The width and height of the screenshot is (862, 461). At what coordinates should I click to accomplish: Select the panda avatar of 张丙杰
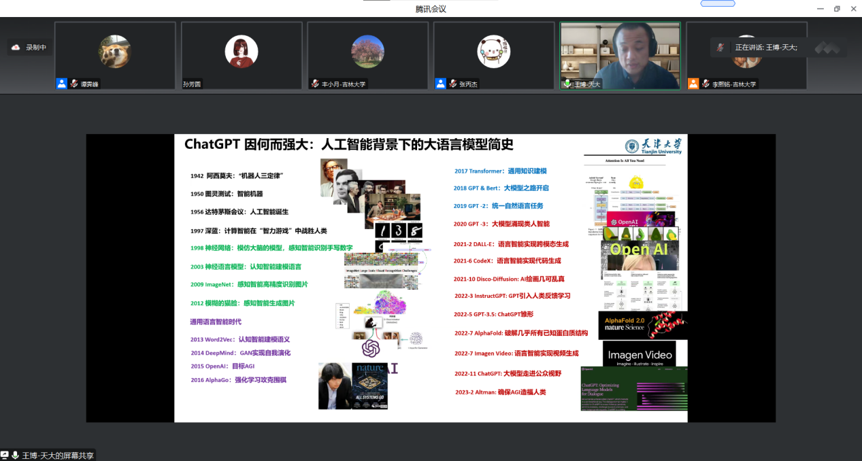(494, 52)
